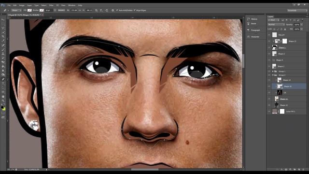Viewport: 309px width, 174px height.
Task: Open the Stroke color swatch in options bar
Action: tap(42, 10)
